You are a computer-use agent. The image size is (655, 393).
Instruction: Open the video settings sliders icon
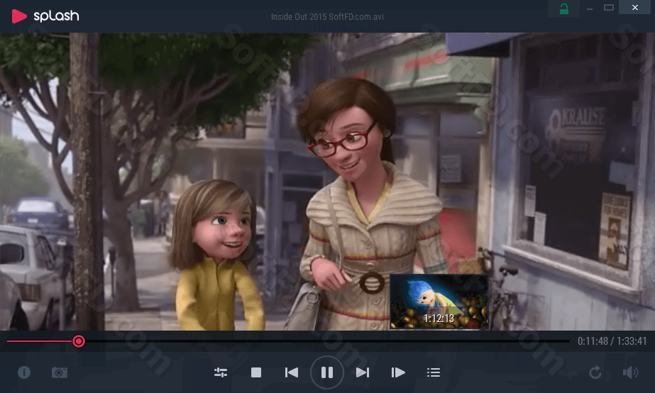[221, 372]
